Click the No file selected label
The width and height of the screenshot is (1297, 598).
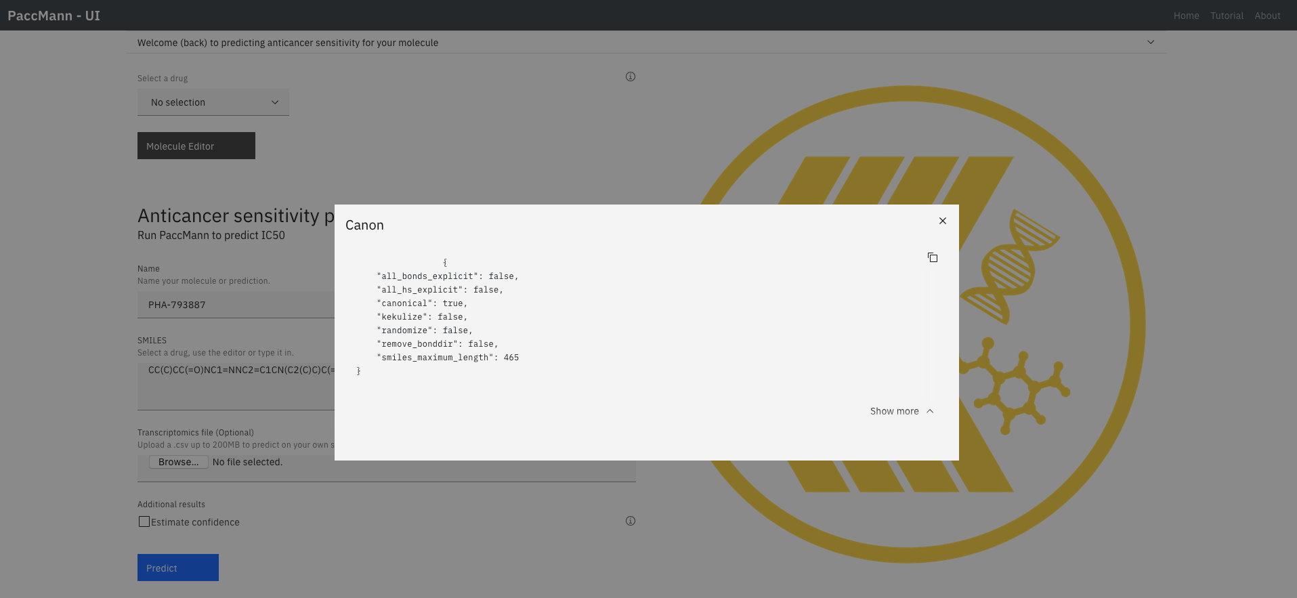click(247, 462)
